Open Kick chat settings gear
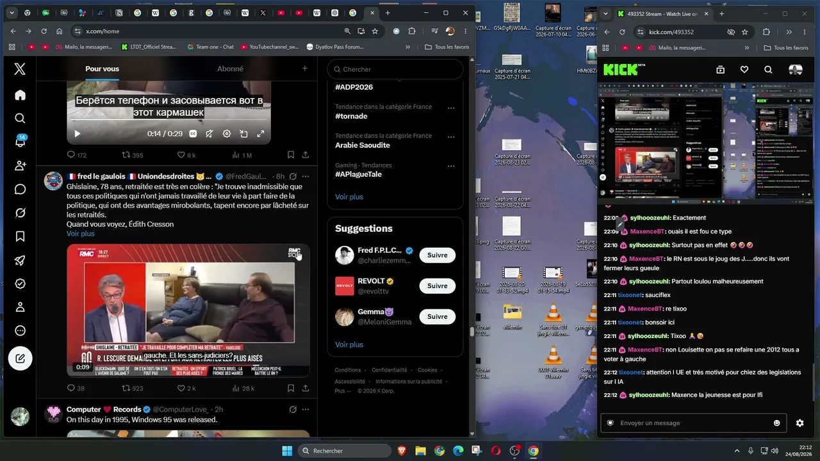 (x=799, y=423)
